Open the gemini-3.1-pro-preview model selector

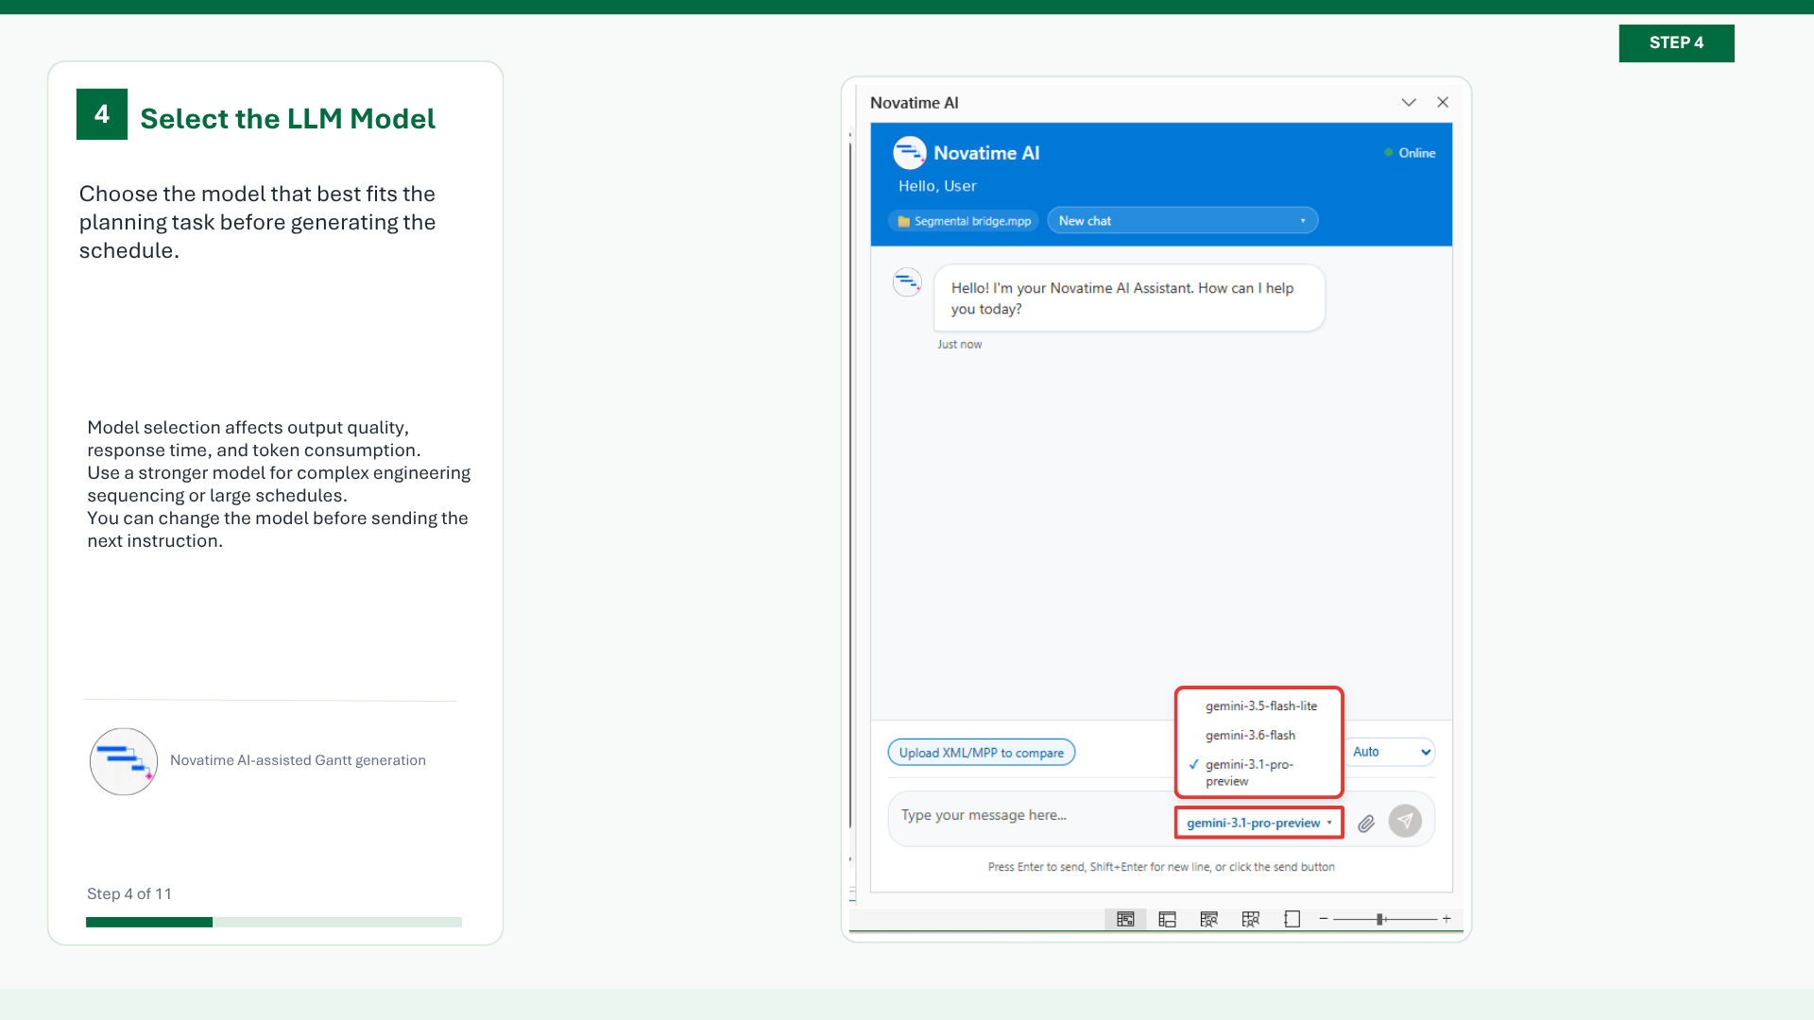1259,823
